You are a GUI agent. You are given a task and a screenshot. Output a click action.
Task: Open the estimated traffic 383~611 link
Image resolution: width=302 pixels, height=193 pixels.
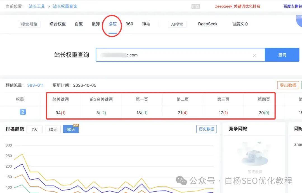pos(36,85)
